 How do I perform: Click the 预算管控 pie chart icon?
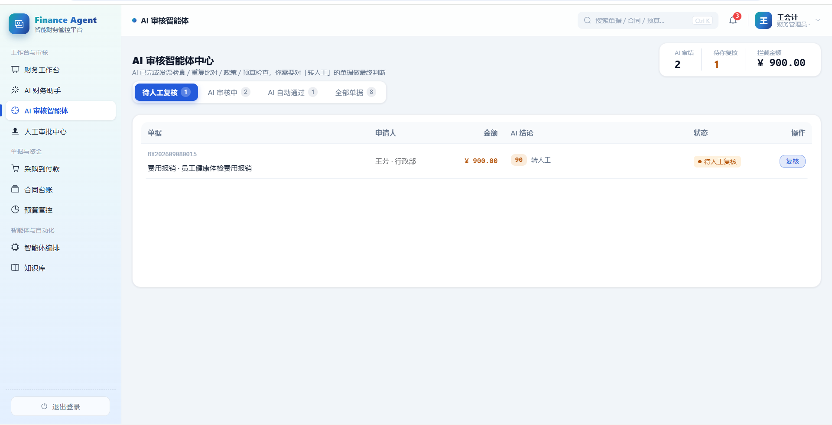15,209
